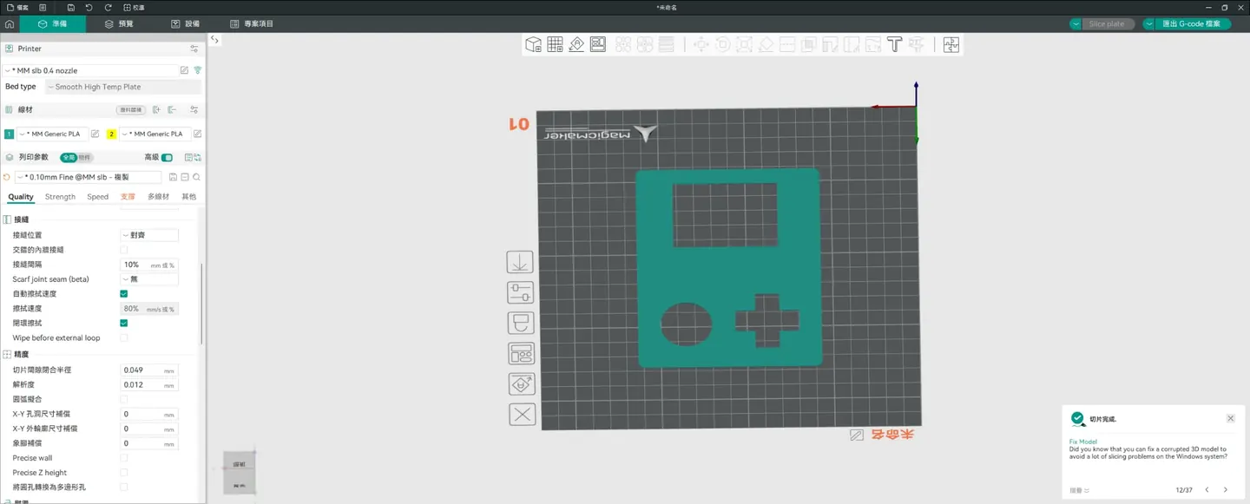The width and height of the screenshot is (1250, 504).
Task: Click the 解析度 resolution value field
Action: pyautogui.click(x=149, y=385)
